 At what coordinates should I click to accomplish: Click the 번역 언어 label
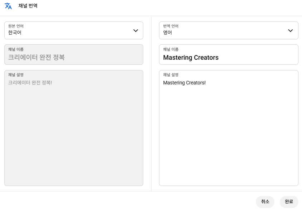(x=171, y=26)
